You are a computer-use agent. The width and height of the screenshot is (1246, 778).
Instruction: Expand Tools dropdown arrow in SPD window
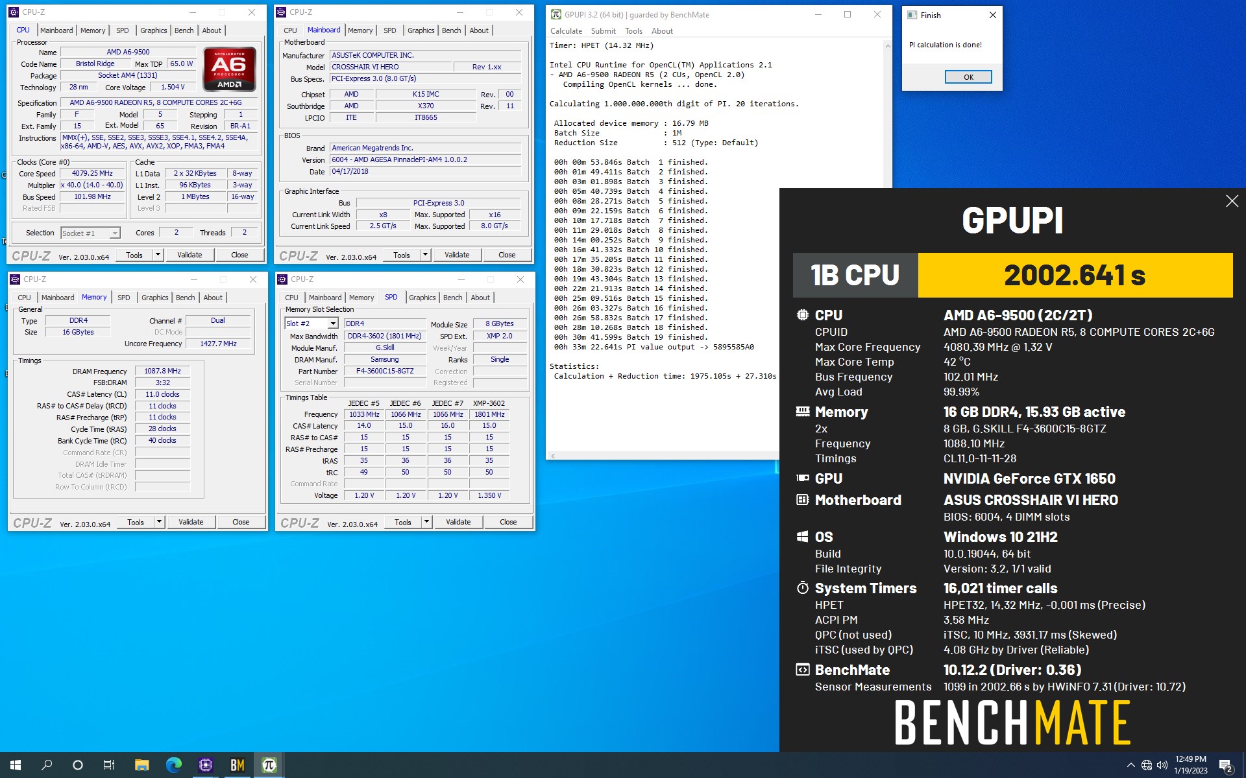coord(426,522)
